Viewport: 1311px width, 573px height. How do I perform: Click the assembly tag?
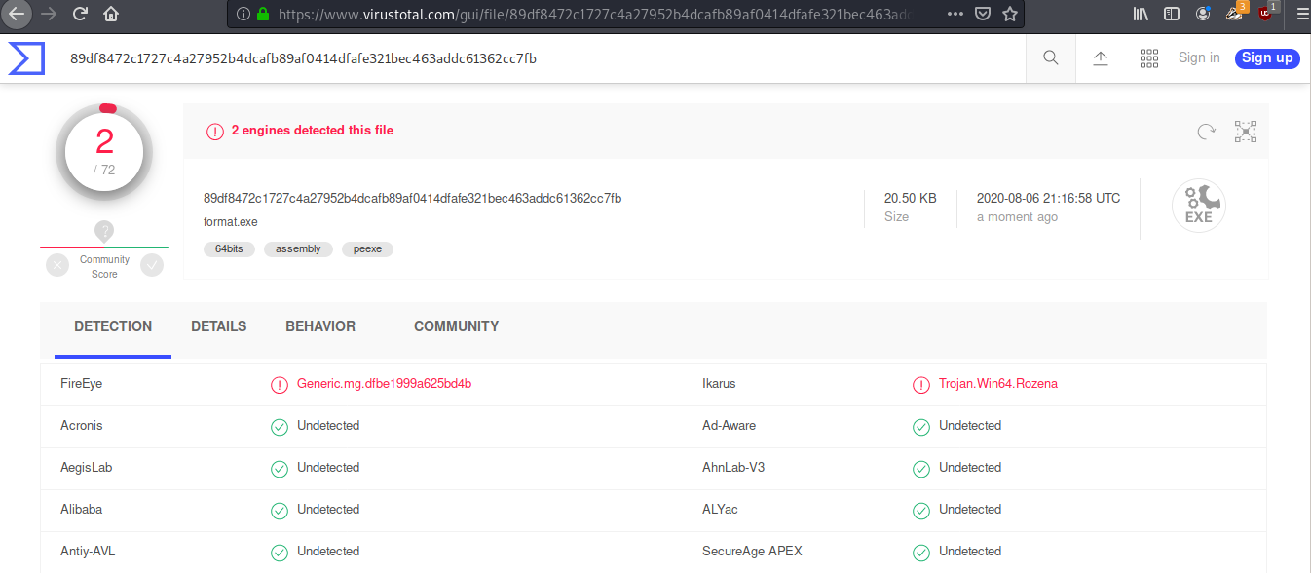point(298,249)
